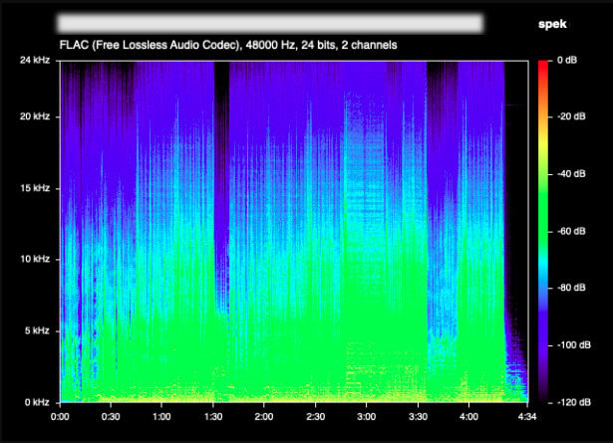Click the 4:00 time label

click(468, 417)
